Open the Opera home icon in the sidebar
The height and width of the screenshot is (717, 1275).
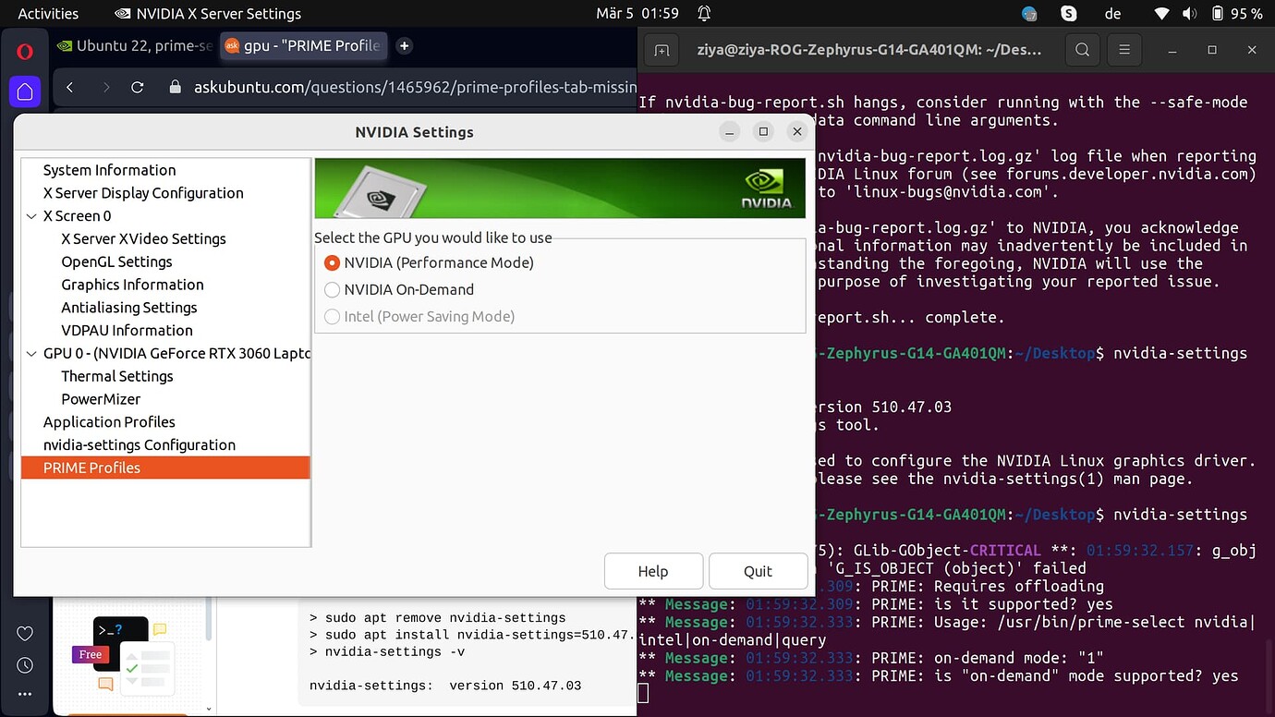(x=25, y=91)
